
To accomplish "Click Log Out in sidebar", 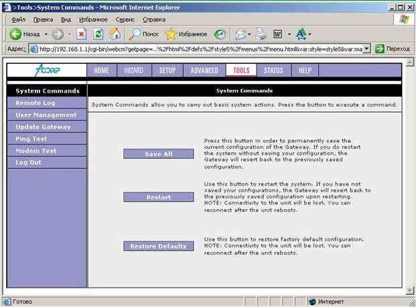I will point(47,162).
